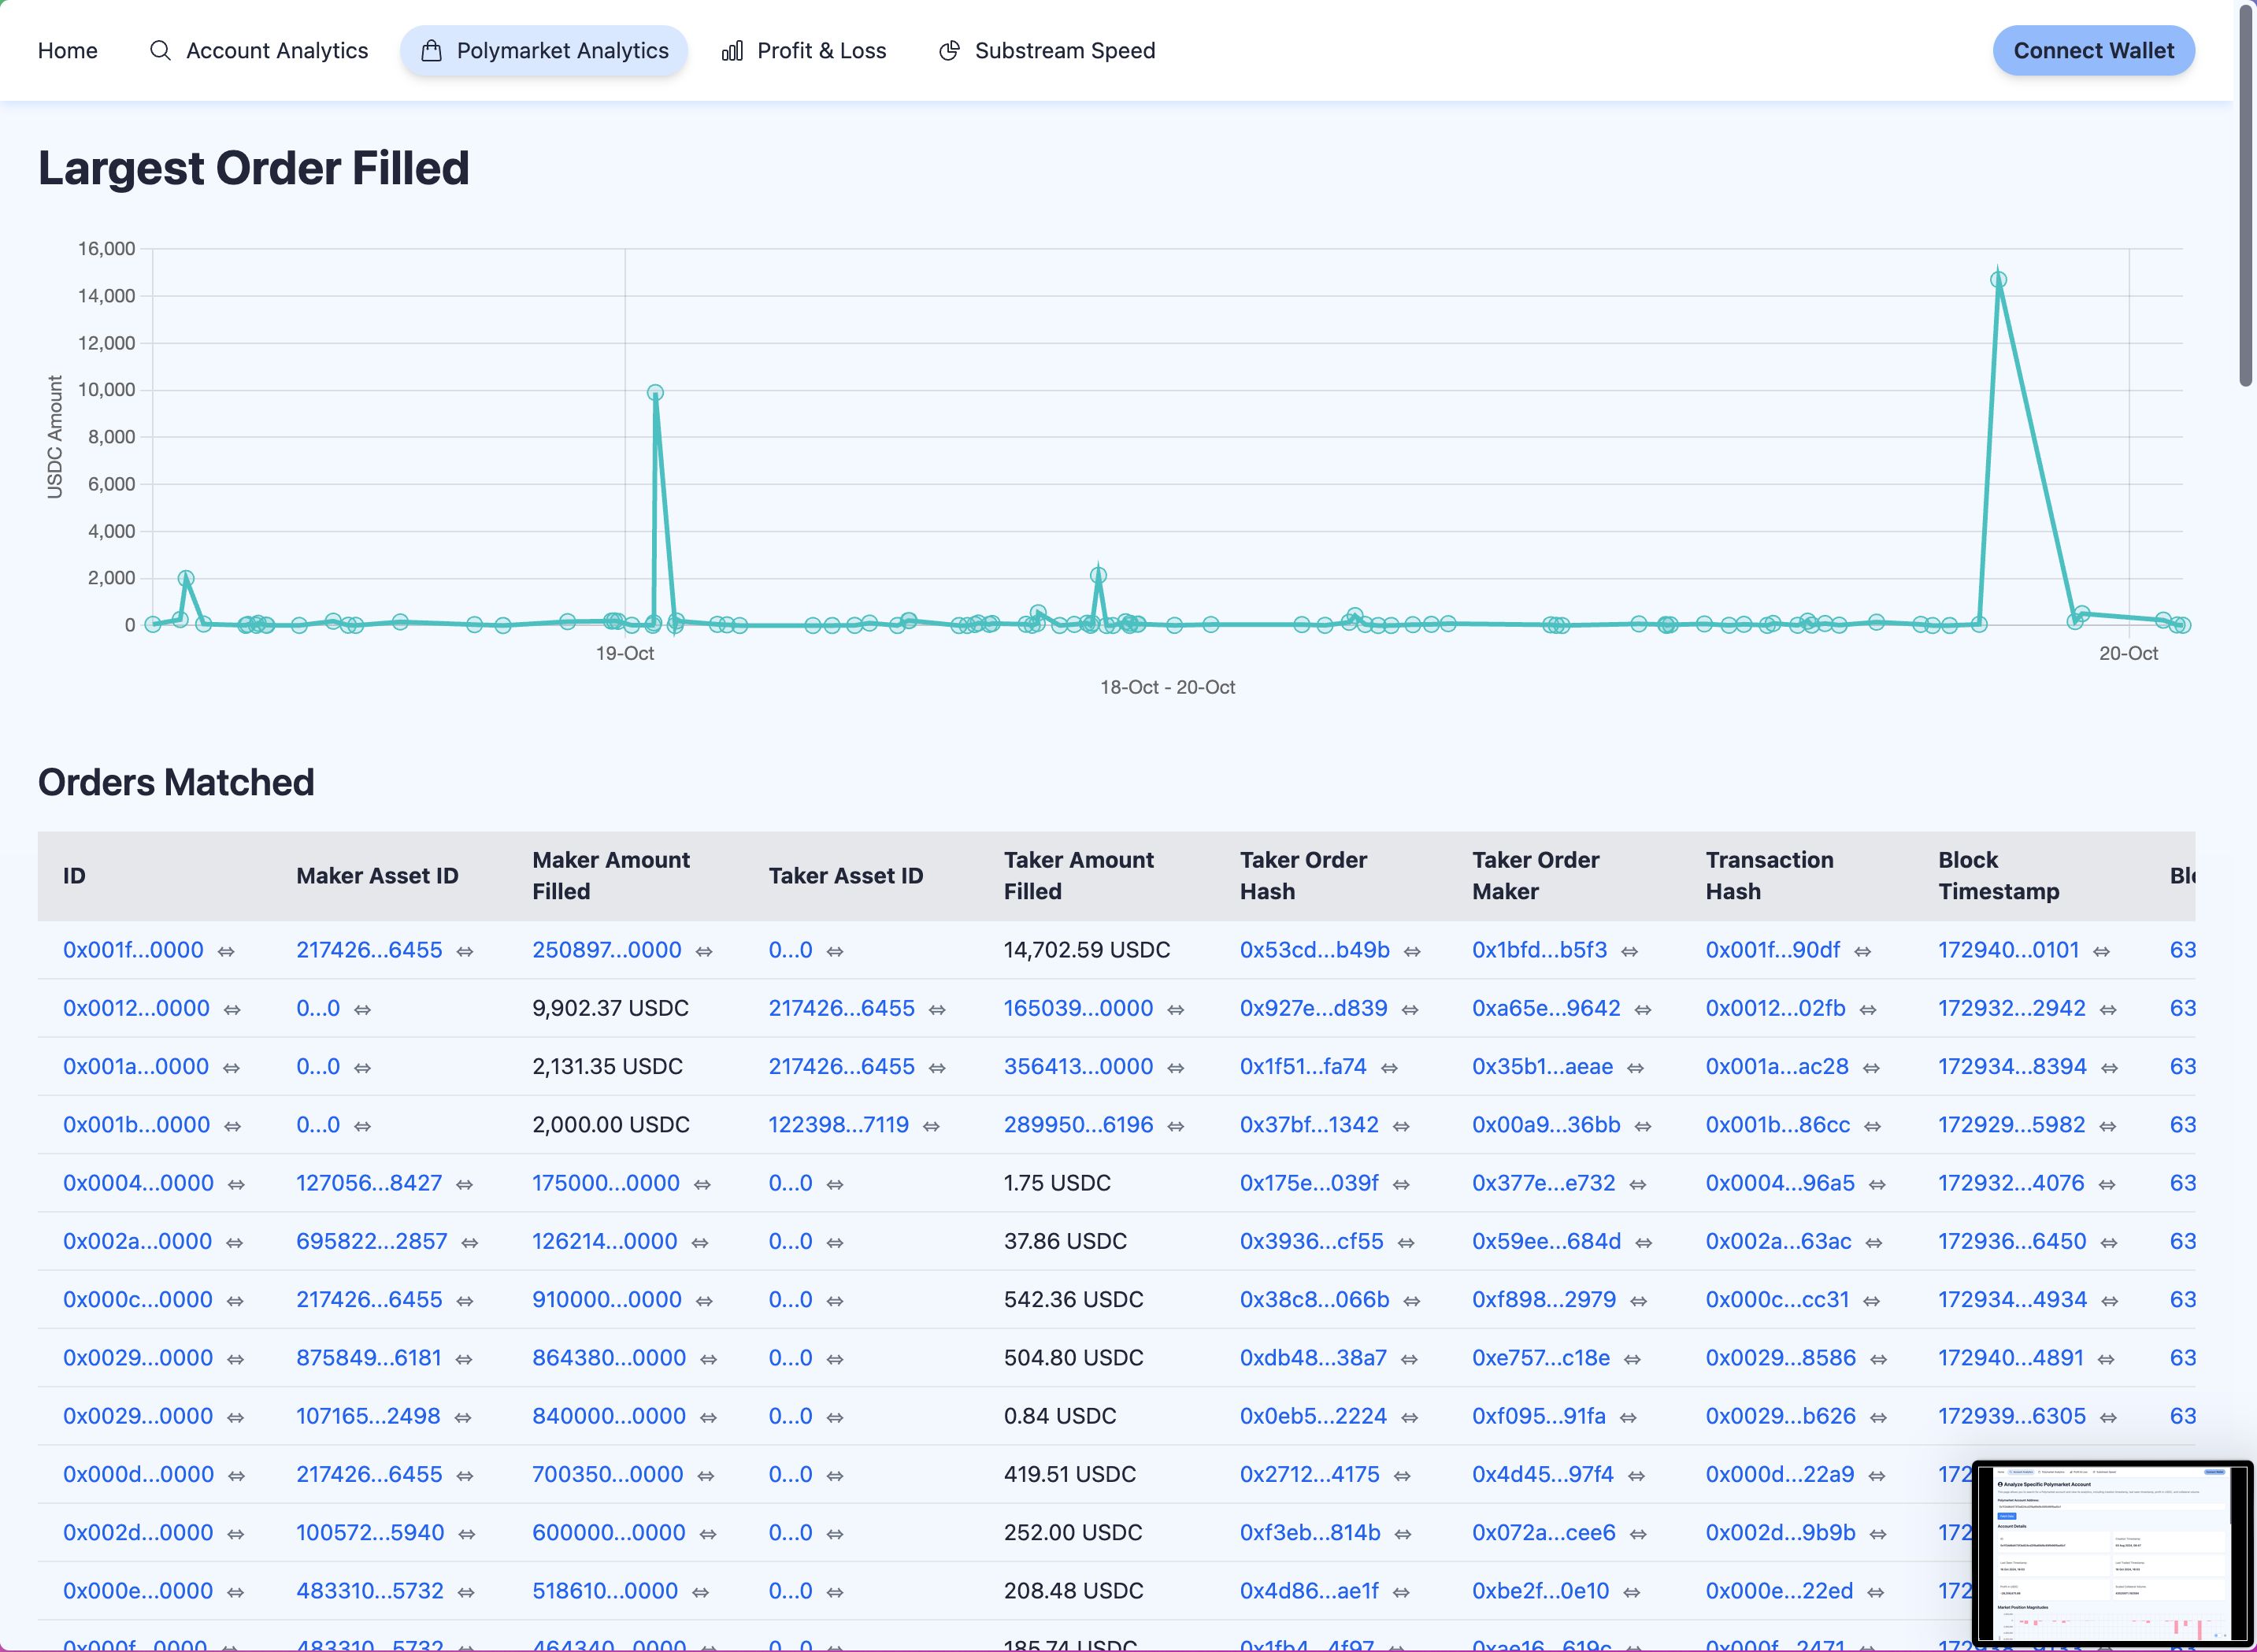Expand the taker amount 356413...0000 arrows icon
Screen dimensions: 2257x1652
(1176, 1068)
